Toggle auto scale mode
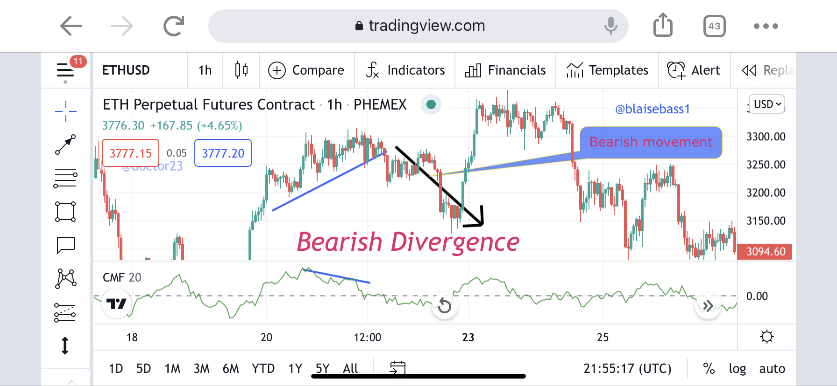Screen dimensions: 837x386 pyautogui.click(x=772, y=369)
